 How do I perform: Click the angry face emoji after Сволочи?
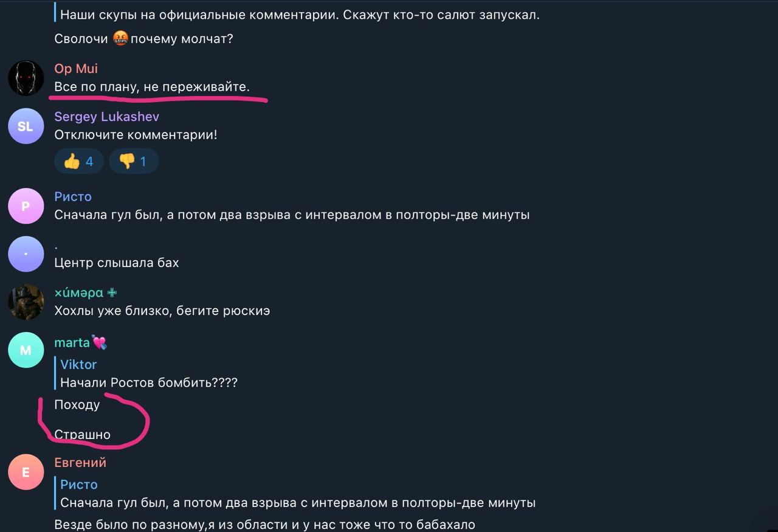120,39
